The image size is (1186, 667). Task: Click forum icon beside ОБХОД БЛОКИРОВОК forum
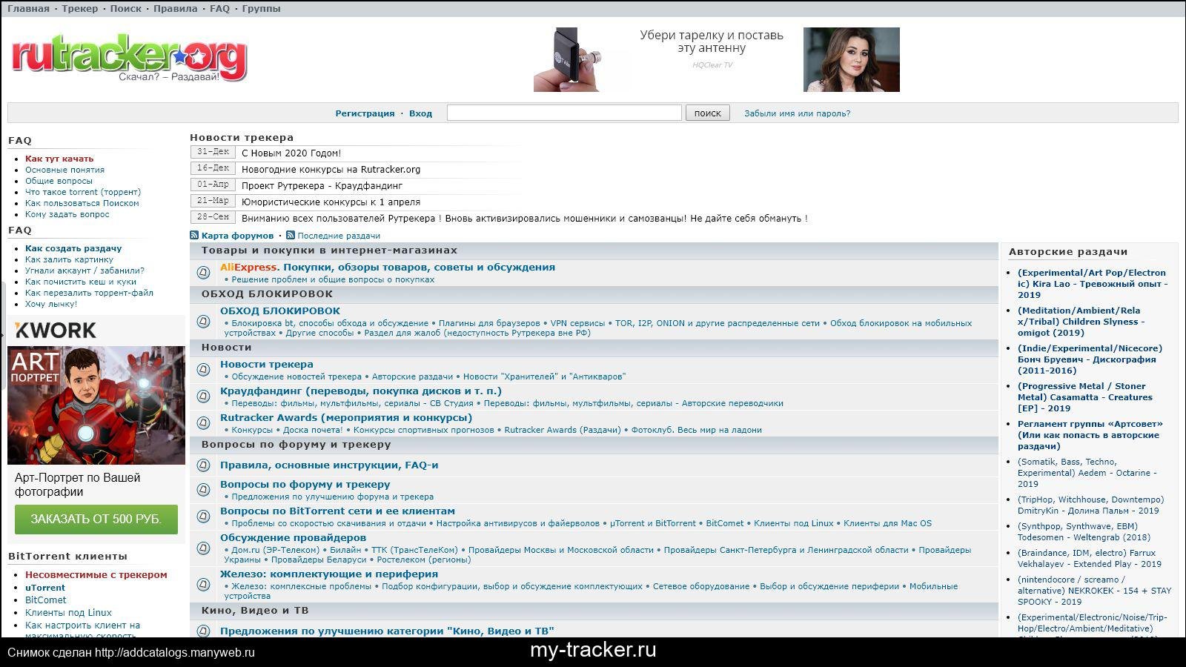(204, 322)
